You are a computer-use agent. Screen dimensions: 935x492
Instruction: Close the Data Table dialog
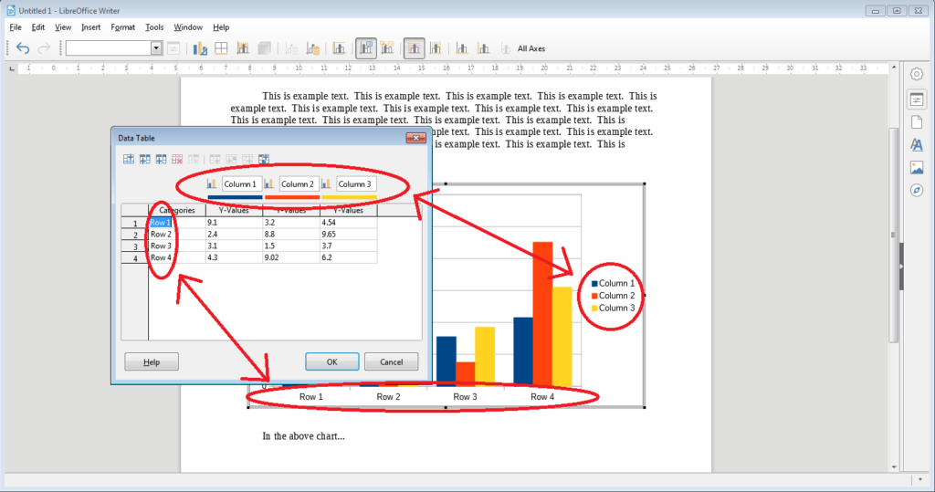tap(415, 138)
